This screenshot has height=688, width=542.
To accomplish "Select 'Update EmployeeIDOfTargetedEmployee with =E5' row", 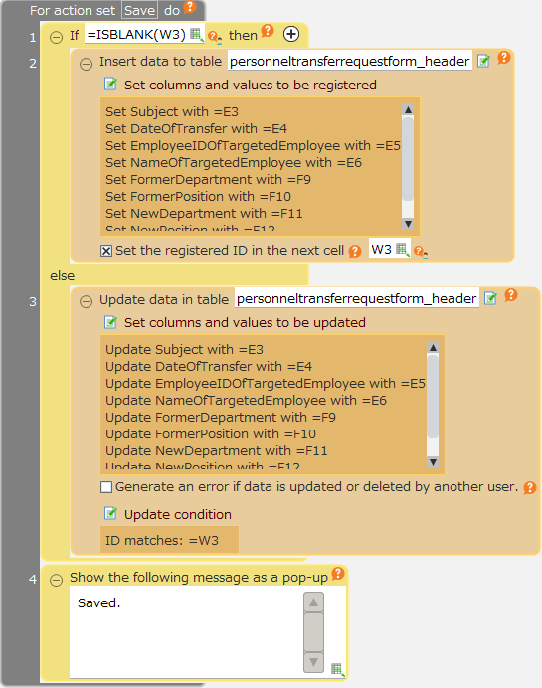I will 266,383.
